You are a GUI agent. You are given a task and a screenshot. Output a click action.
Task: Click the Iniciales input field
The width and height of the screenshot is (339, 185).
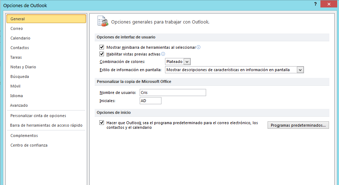(150, 101)
